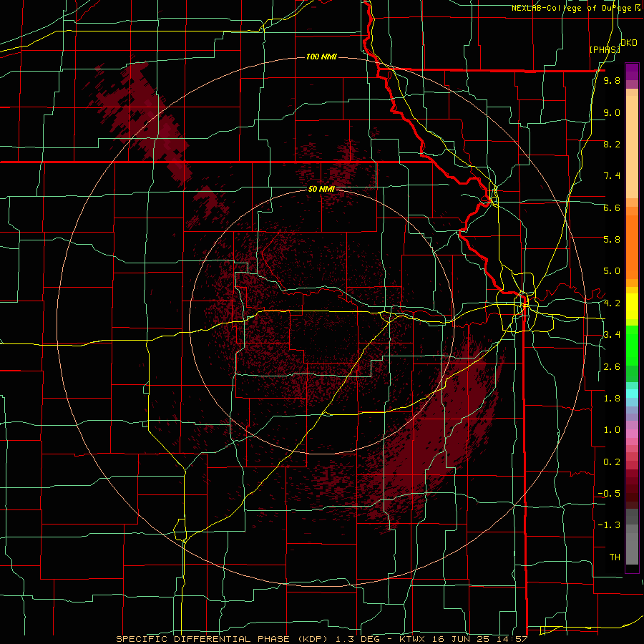Click the 5.8 value on the scale
644x644 pixels.
[612, 239]
